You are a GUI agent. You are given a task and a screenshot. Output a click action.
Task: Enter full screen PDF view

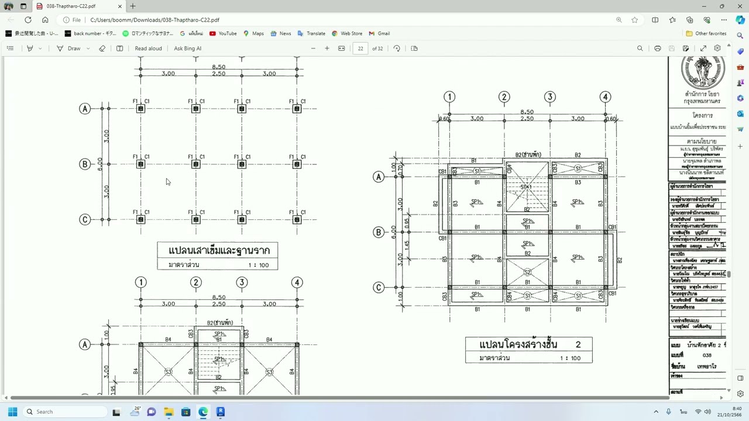coord(703,49)
